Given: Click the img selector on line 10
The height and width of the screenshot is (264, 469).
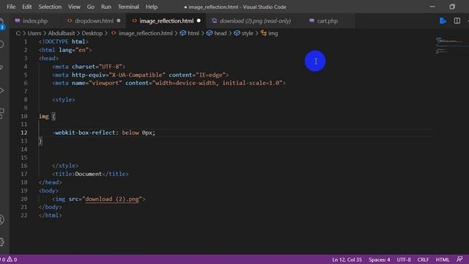Looking at the screenshot, I should pos(44,116).
